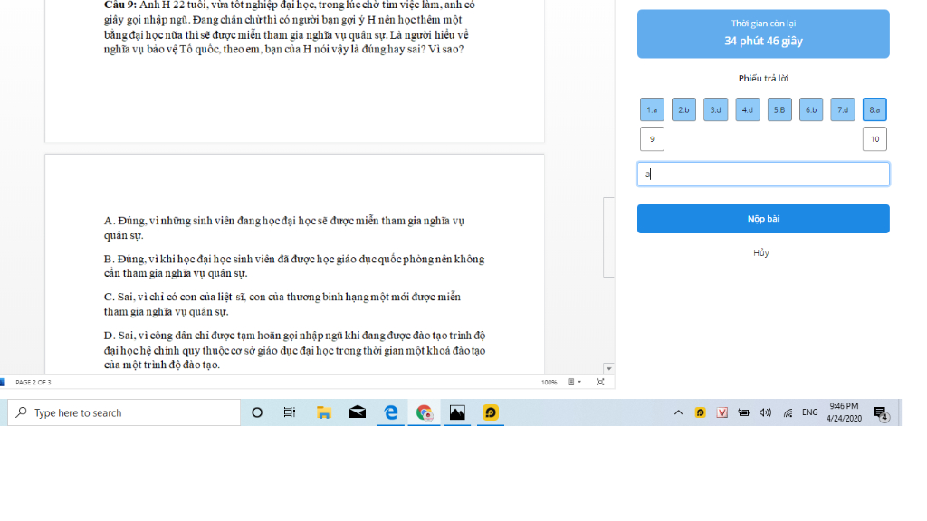Open the notification action center
The image size is (927, 521).
tap(881, 413)
